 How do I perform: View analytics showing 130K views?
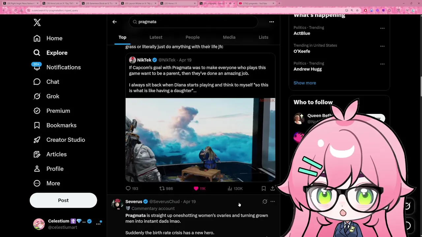click(x=235, y=188)
